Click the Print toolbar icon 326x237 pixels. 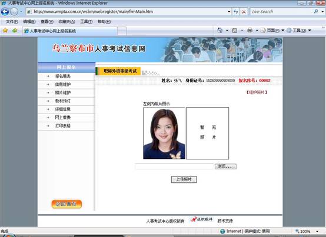(250, 31)
